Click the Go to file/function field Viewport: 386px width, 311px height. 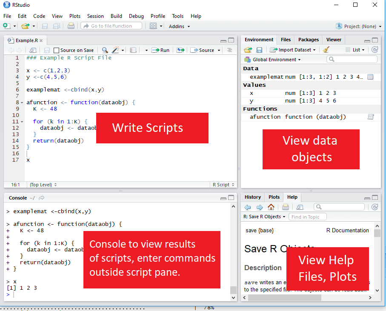[x=111, y=26]
